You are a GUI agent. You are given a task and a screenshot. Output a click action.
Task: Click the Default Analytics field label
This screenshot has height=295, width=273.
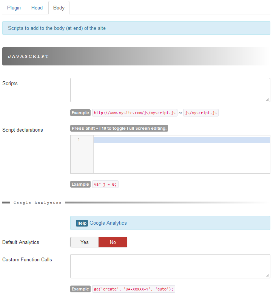21,242
